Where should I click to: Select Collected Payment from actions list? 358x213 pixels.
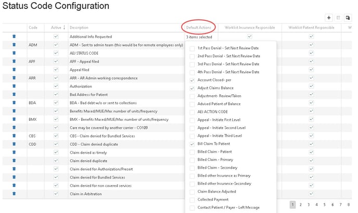tap(193, 199)
